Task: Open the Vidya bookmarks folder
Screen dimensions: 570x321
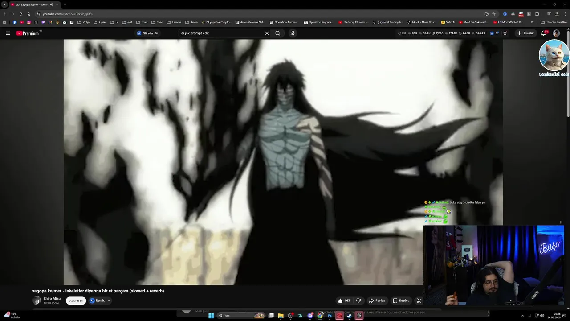Action: tap(83, 22)
